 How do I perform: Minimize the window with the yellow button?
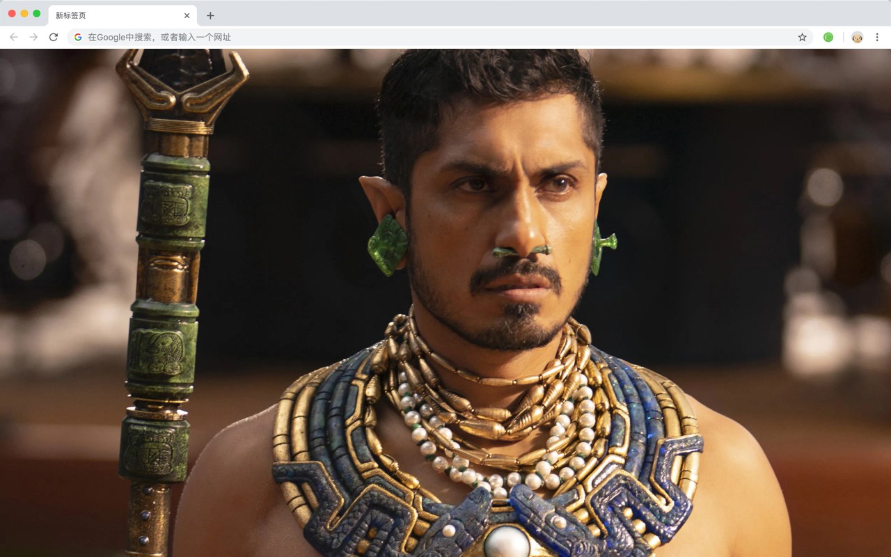pos(24,13)
